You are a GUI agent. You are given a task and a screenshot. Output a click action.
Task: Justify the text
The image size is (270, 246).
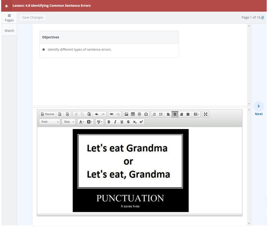tap(188, 114)
